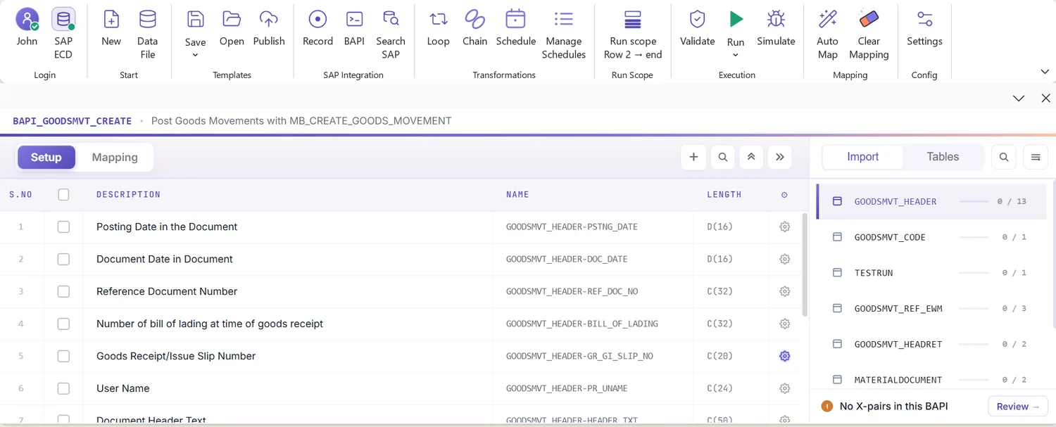Viewport: 1056px width, 427px height.
Task: Close the BAPI panel
Action: tap(1045, 98)
